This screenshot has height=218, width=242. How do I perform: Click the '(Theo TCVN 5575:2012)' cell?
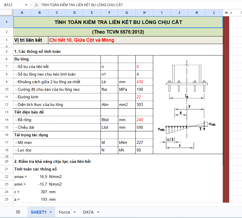pyautogui.click(x=118, y=32)
